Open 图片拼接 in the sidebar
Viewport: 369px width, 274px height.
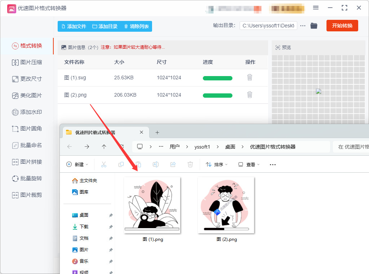(x=27, y=162)
